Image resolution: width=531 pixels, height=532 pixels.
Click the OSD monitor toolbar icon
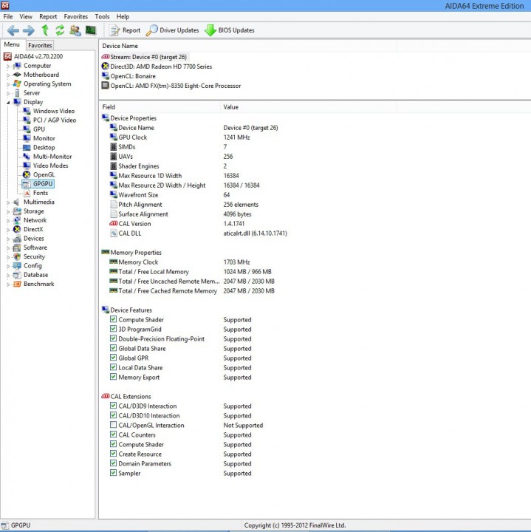(91, 30)
